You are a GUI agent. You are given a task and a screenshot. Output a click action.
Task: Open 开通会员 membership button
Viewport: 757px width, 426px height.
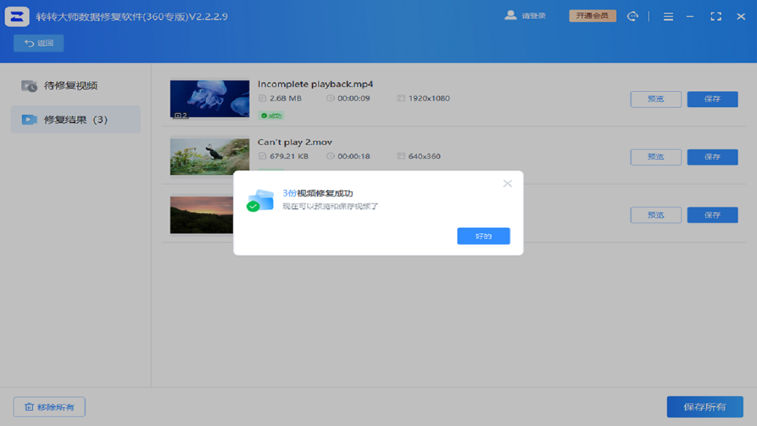tap(593, 16)
